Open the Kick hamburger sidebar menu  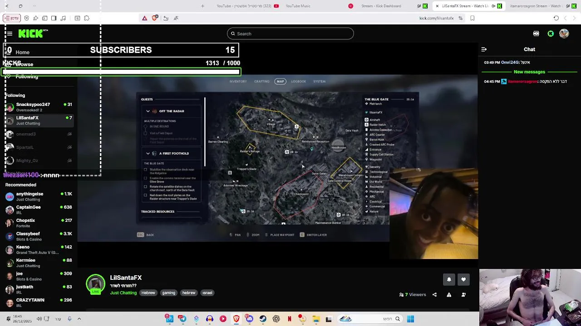10,34
